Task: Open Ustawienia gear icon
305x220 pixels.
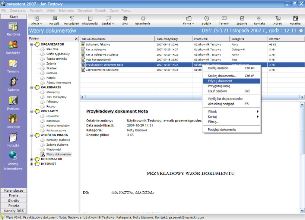Action: point(143,19)
